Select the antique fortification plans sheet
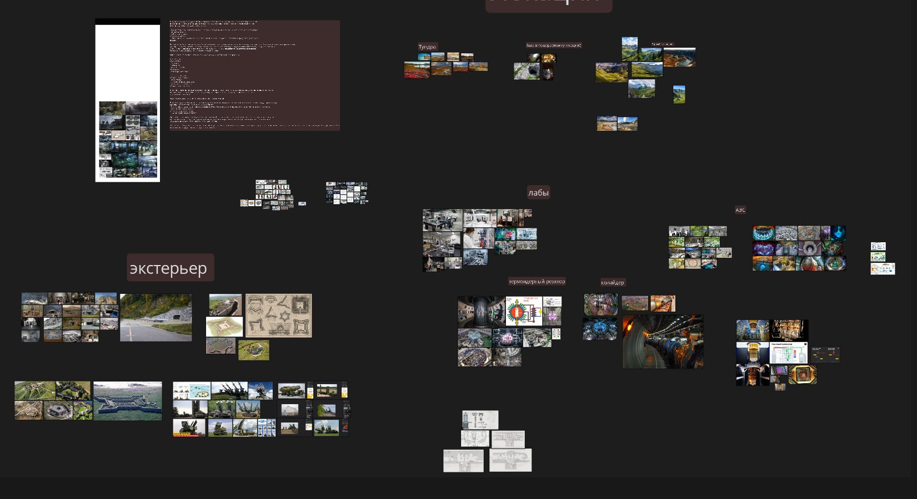This screenshot has height=499, width=917. point(279,315)
